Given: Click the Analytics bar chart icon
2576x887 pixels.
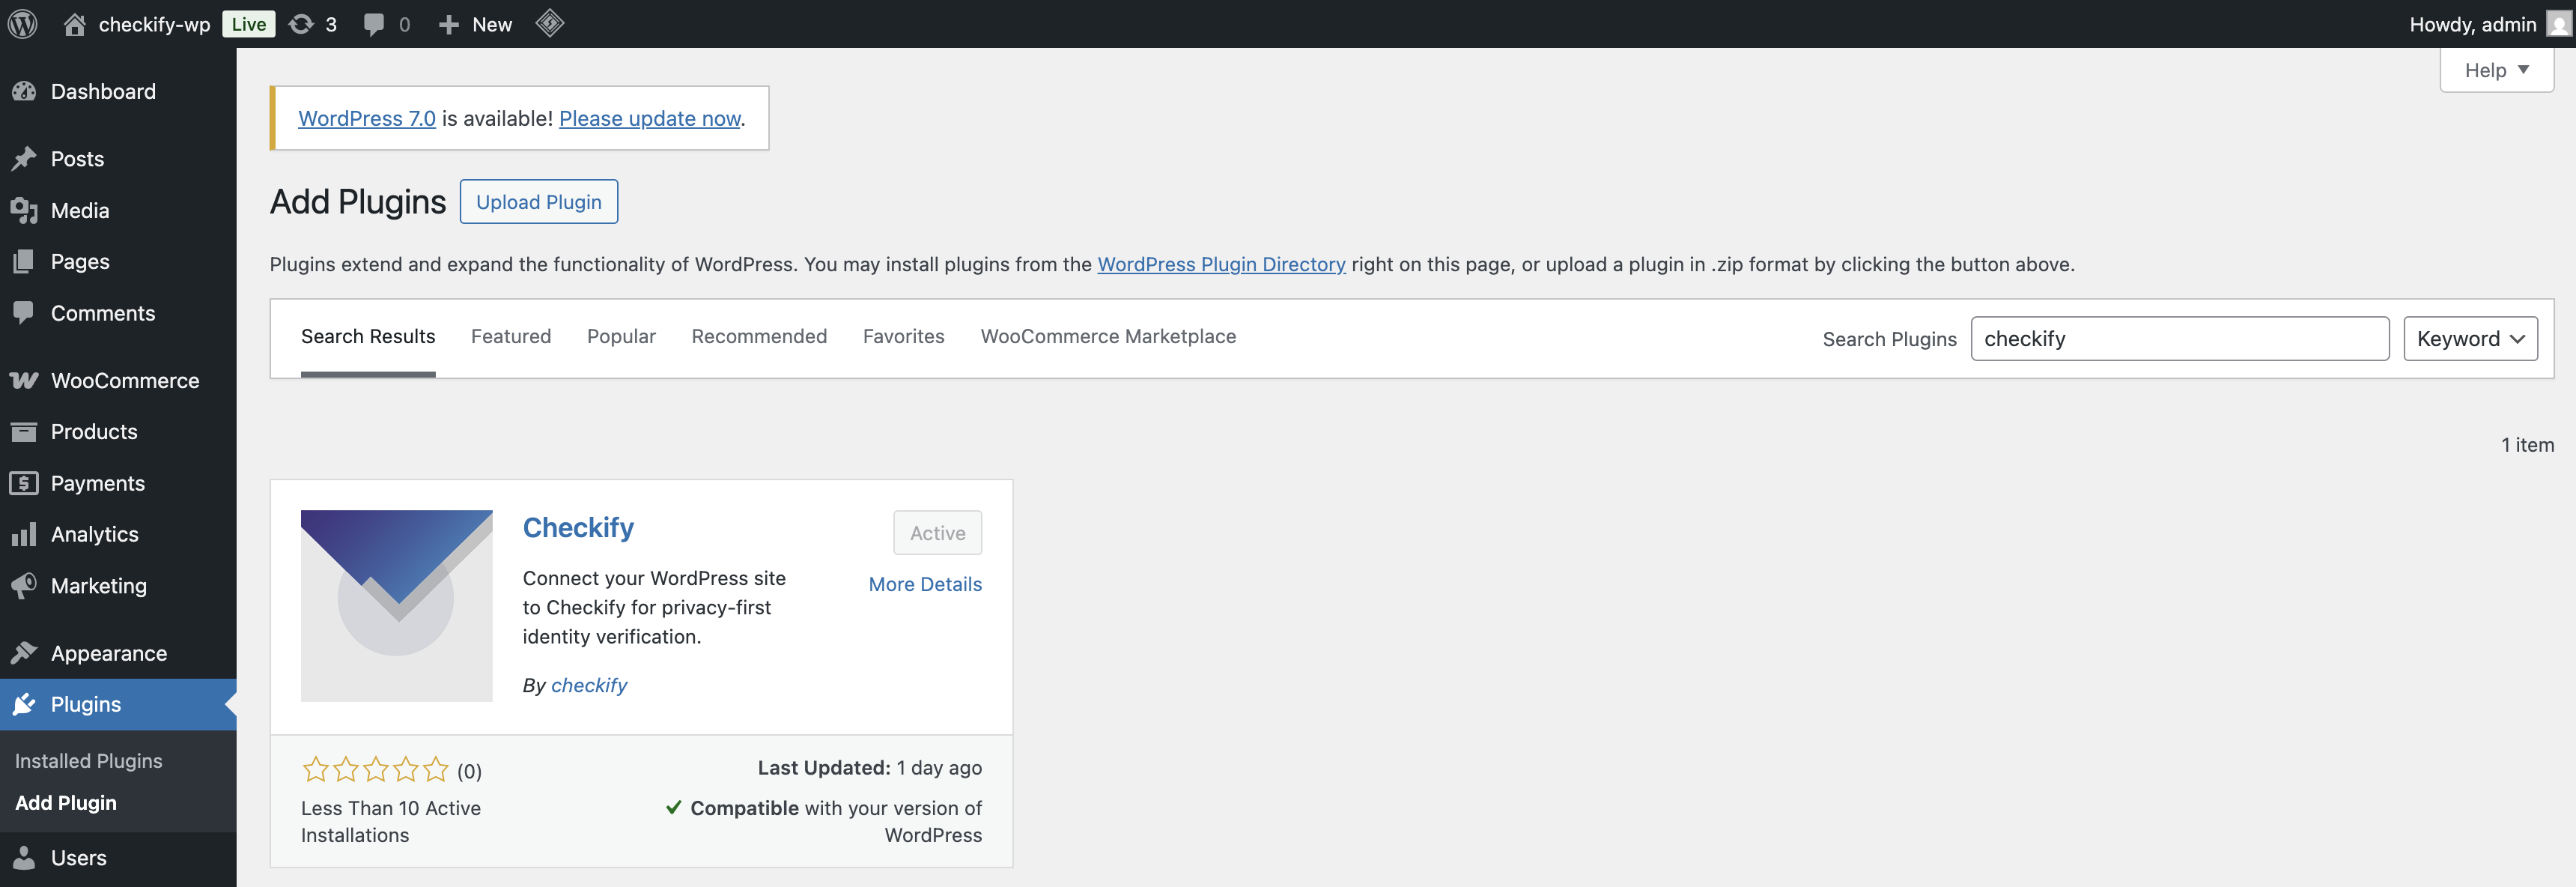Looking at the screenshot, I should pos(24,535).
